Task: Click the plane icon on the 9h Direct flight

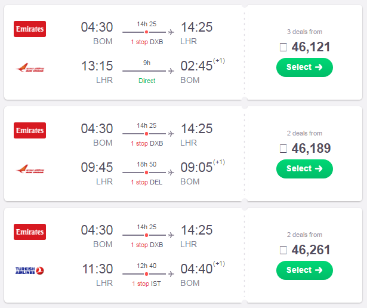Action: coord(171,71)
